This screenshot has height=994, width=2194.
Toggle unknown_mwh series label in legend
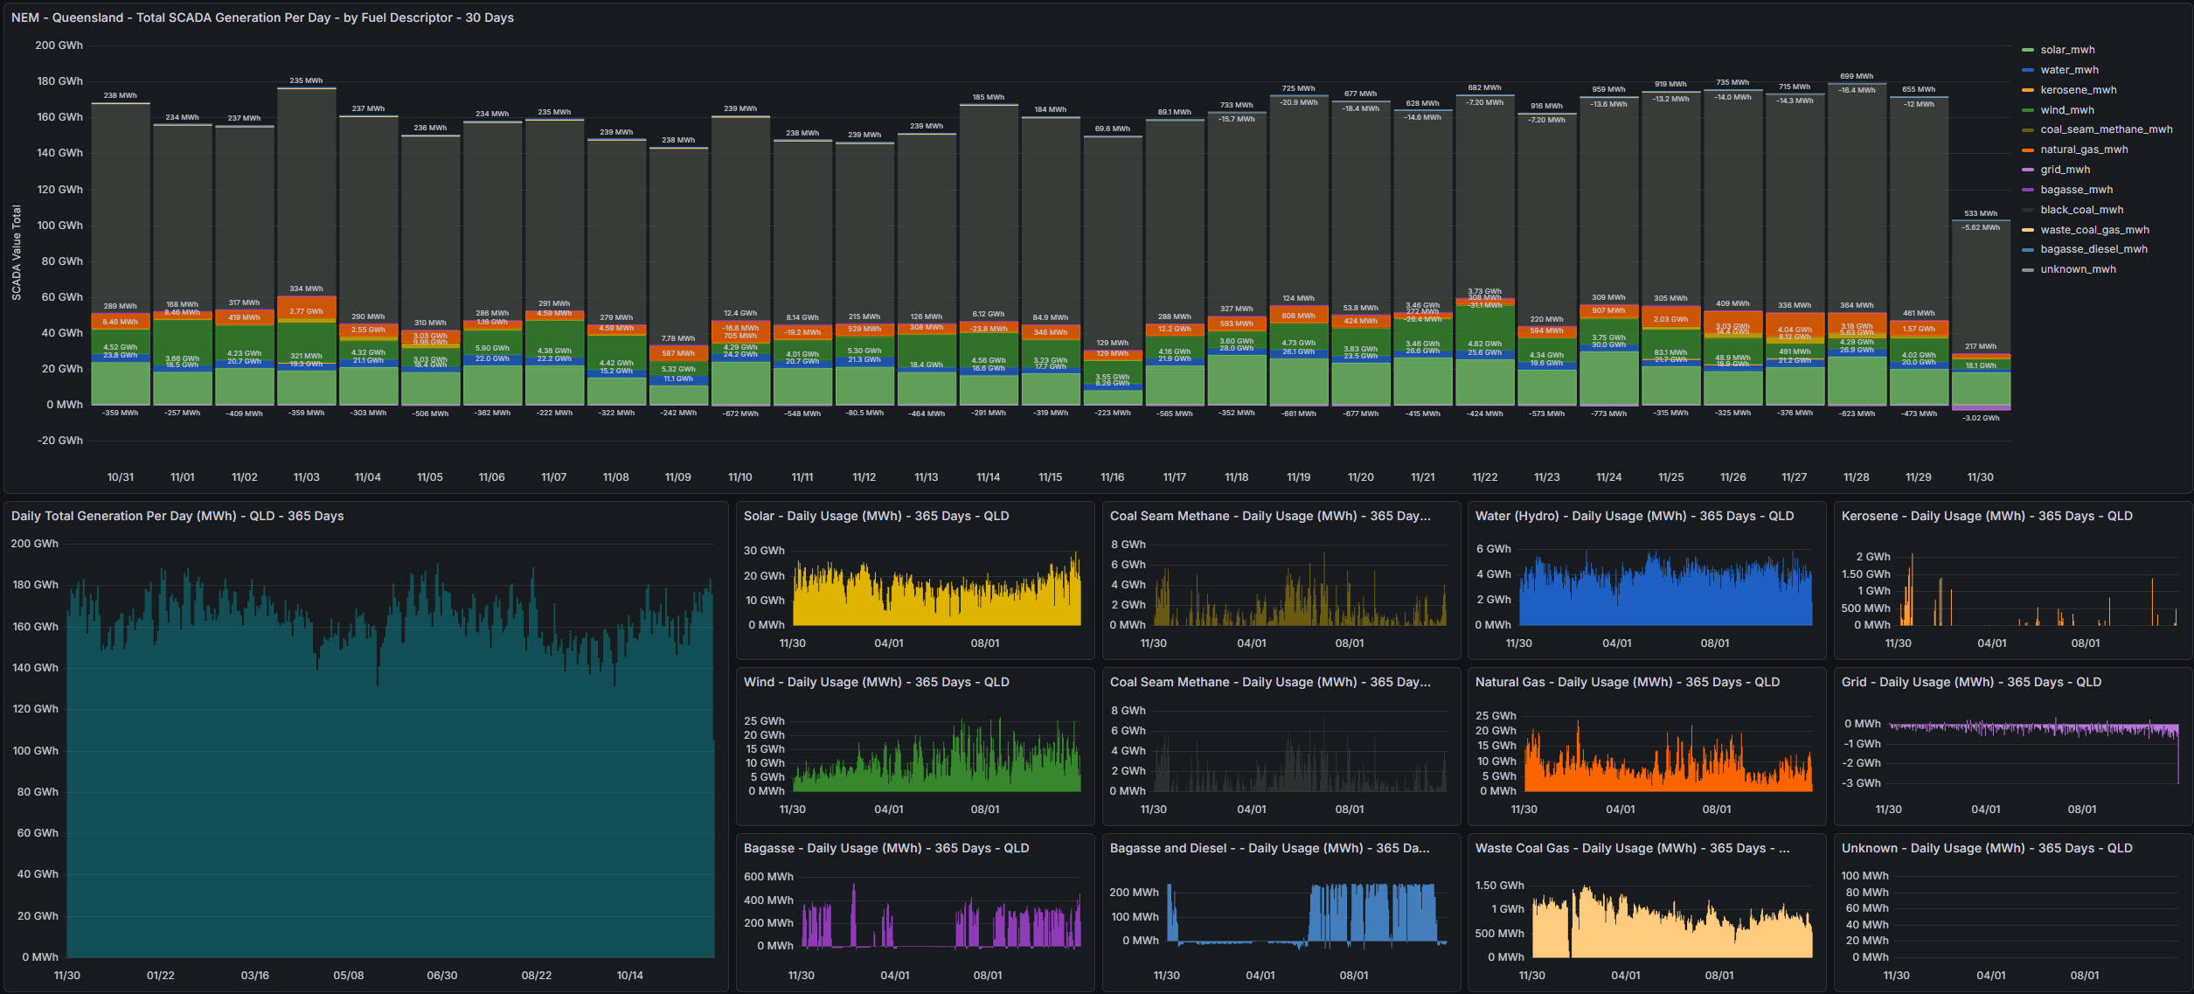(x=2078, y=269)
